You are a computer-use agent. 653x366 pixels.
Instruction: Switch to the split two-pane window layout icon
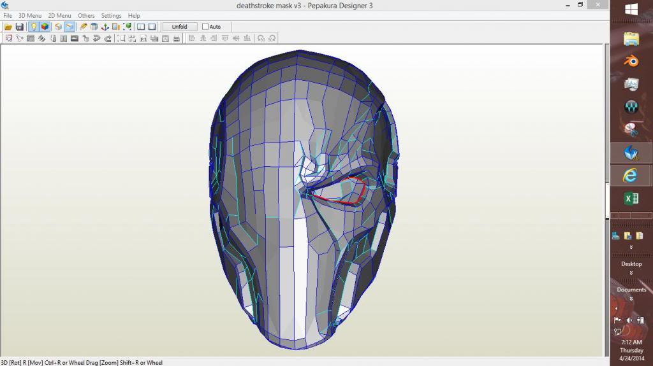141,27
